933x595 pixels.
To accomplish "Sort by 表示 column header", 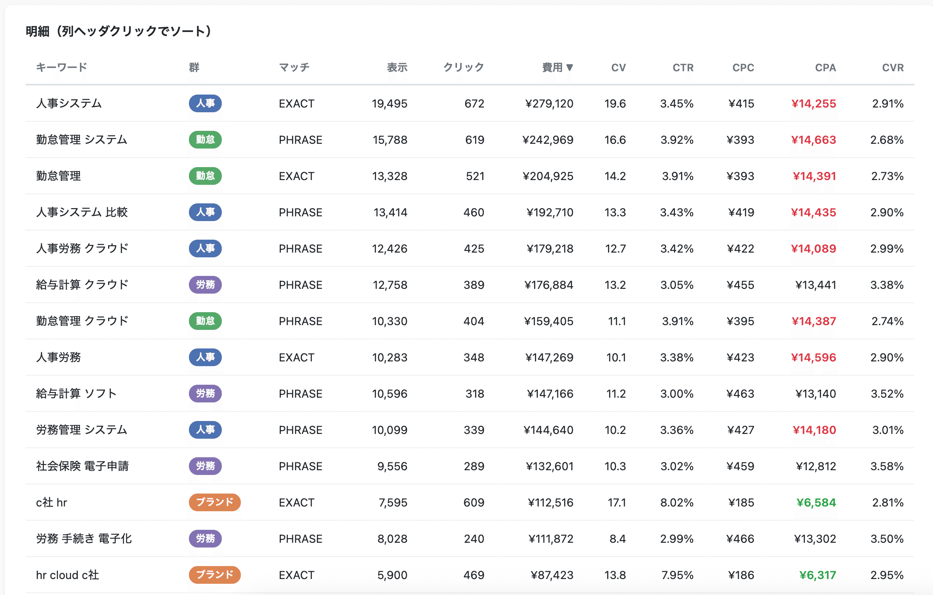I will (x=397, y=67).
